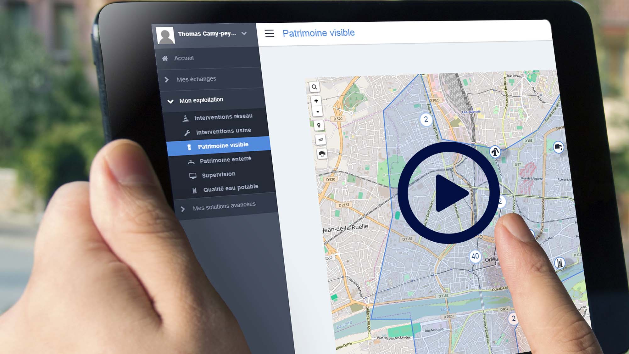Click the cluster marker labeled 40
This screenshot has width=629, height=354.
[x=475, y=256]
